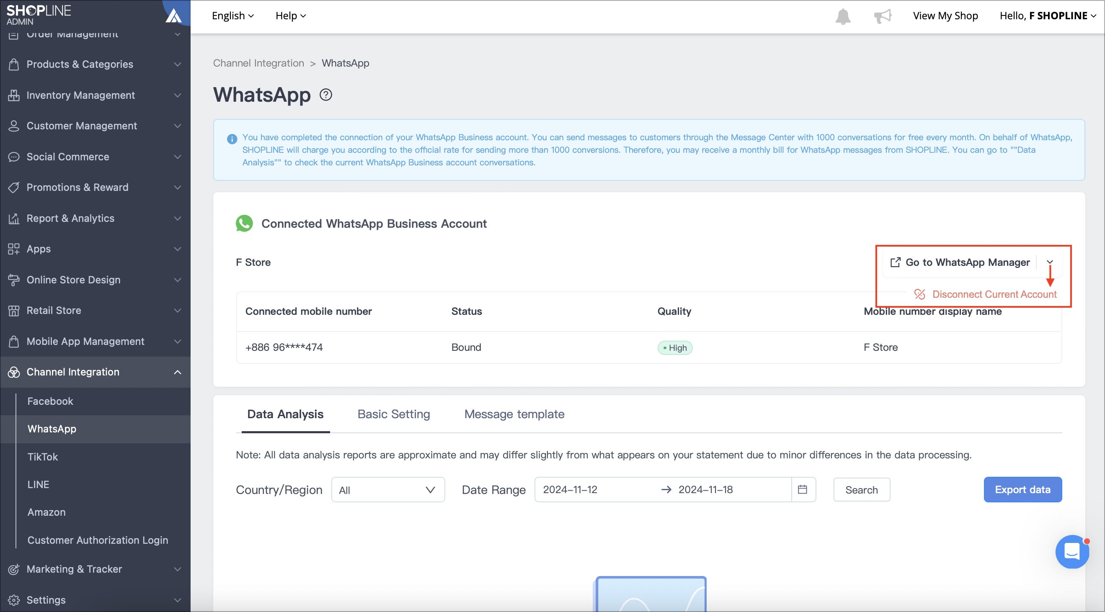Open Retail Store menu item
This screenshot has height=612, width=1105.
click(95, 310)
